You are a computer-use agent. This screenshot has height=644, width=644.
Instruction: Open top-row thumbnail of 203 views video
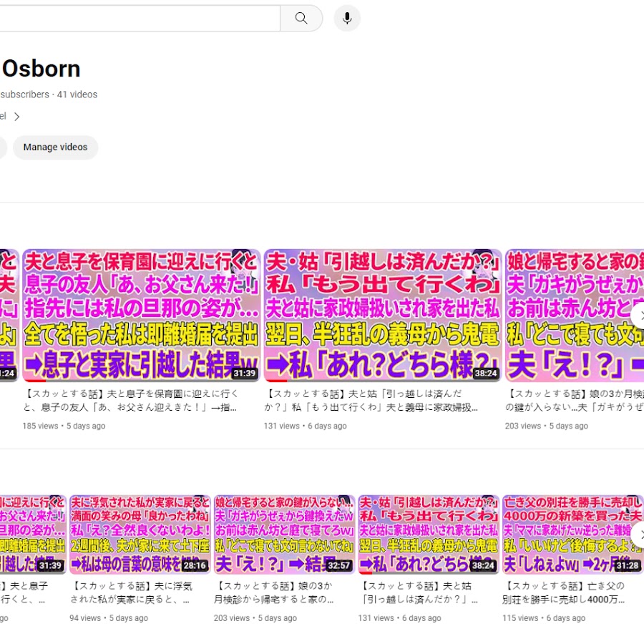tap(575, 316)
